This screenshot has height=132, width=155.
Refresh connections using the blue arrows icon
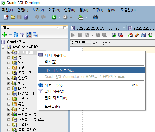click(16, 35)
